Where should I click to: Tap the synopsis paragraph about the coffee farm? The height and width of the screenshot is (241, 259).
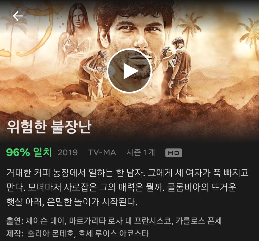tap(128, 187)
